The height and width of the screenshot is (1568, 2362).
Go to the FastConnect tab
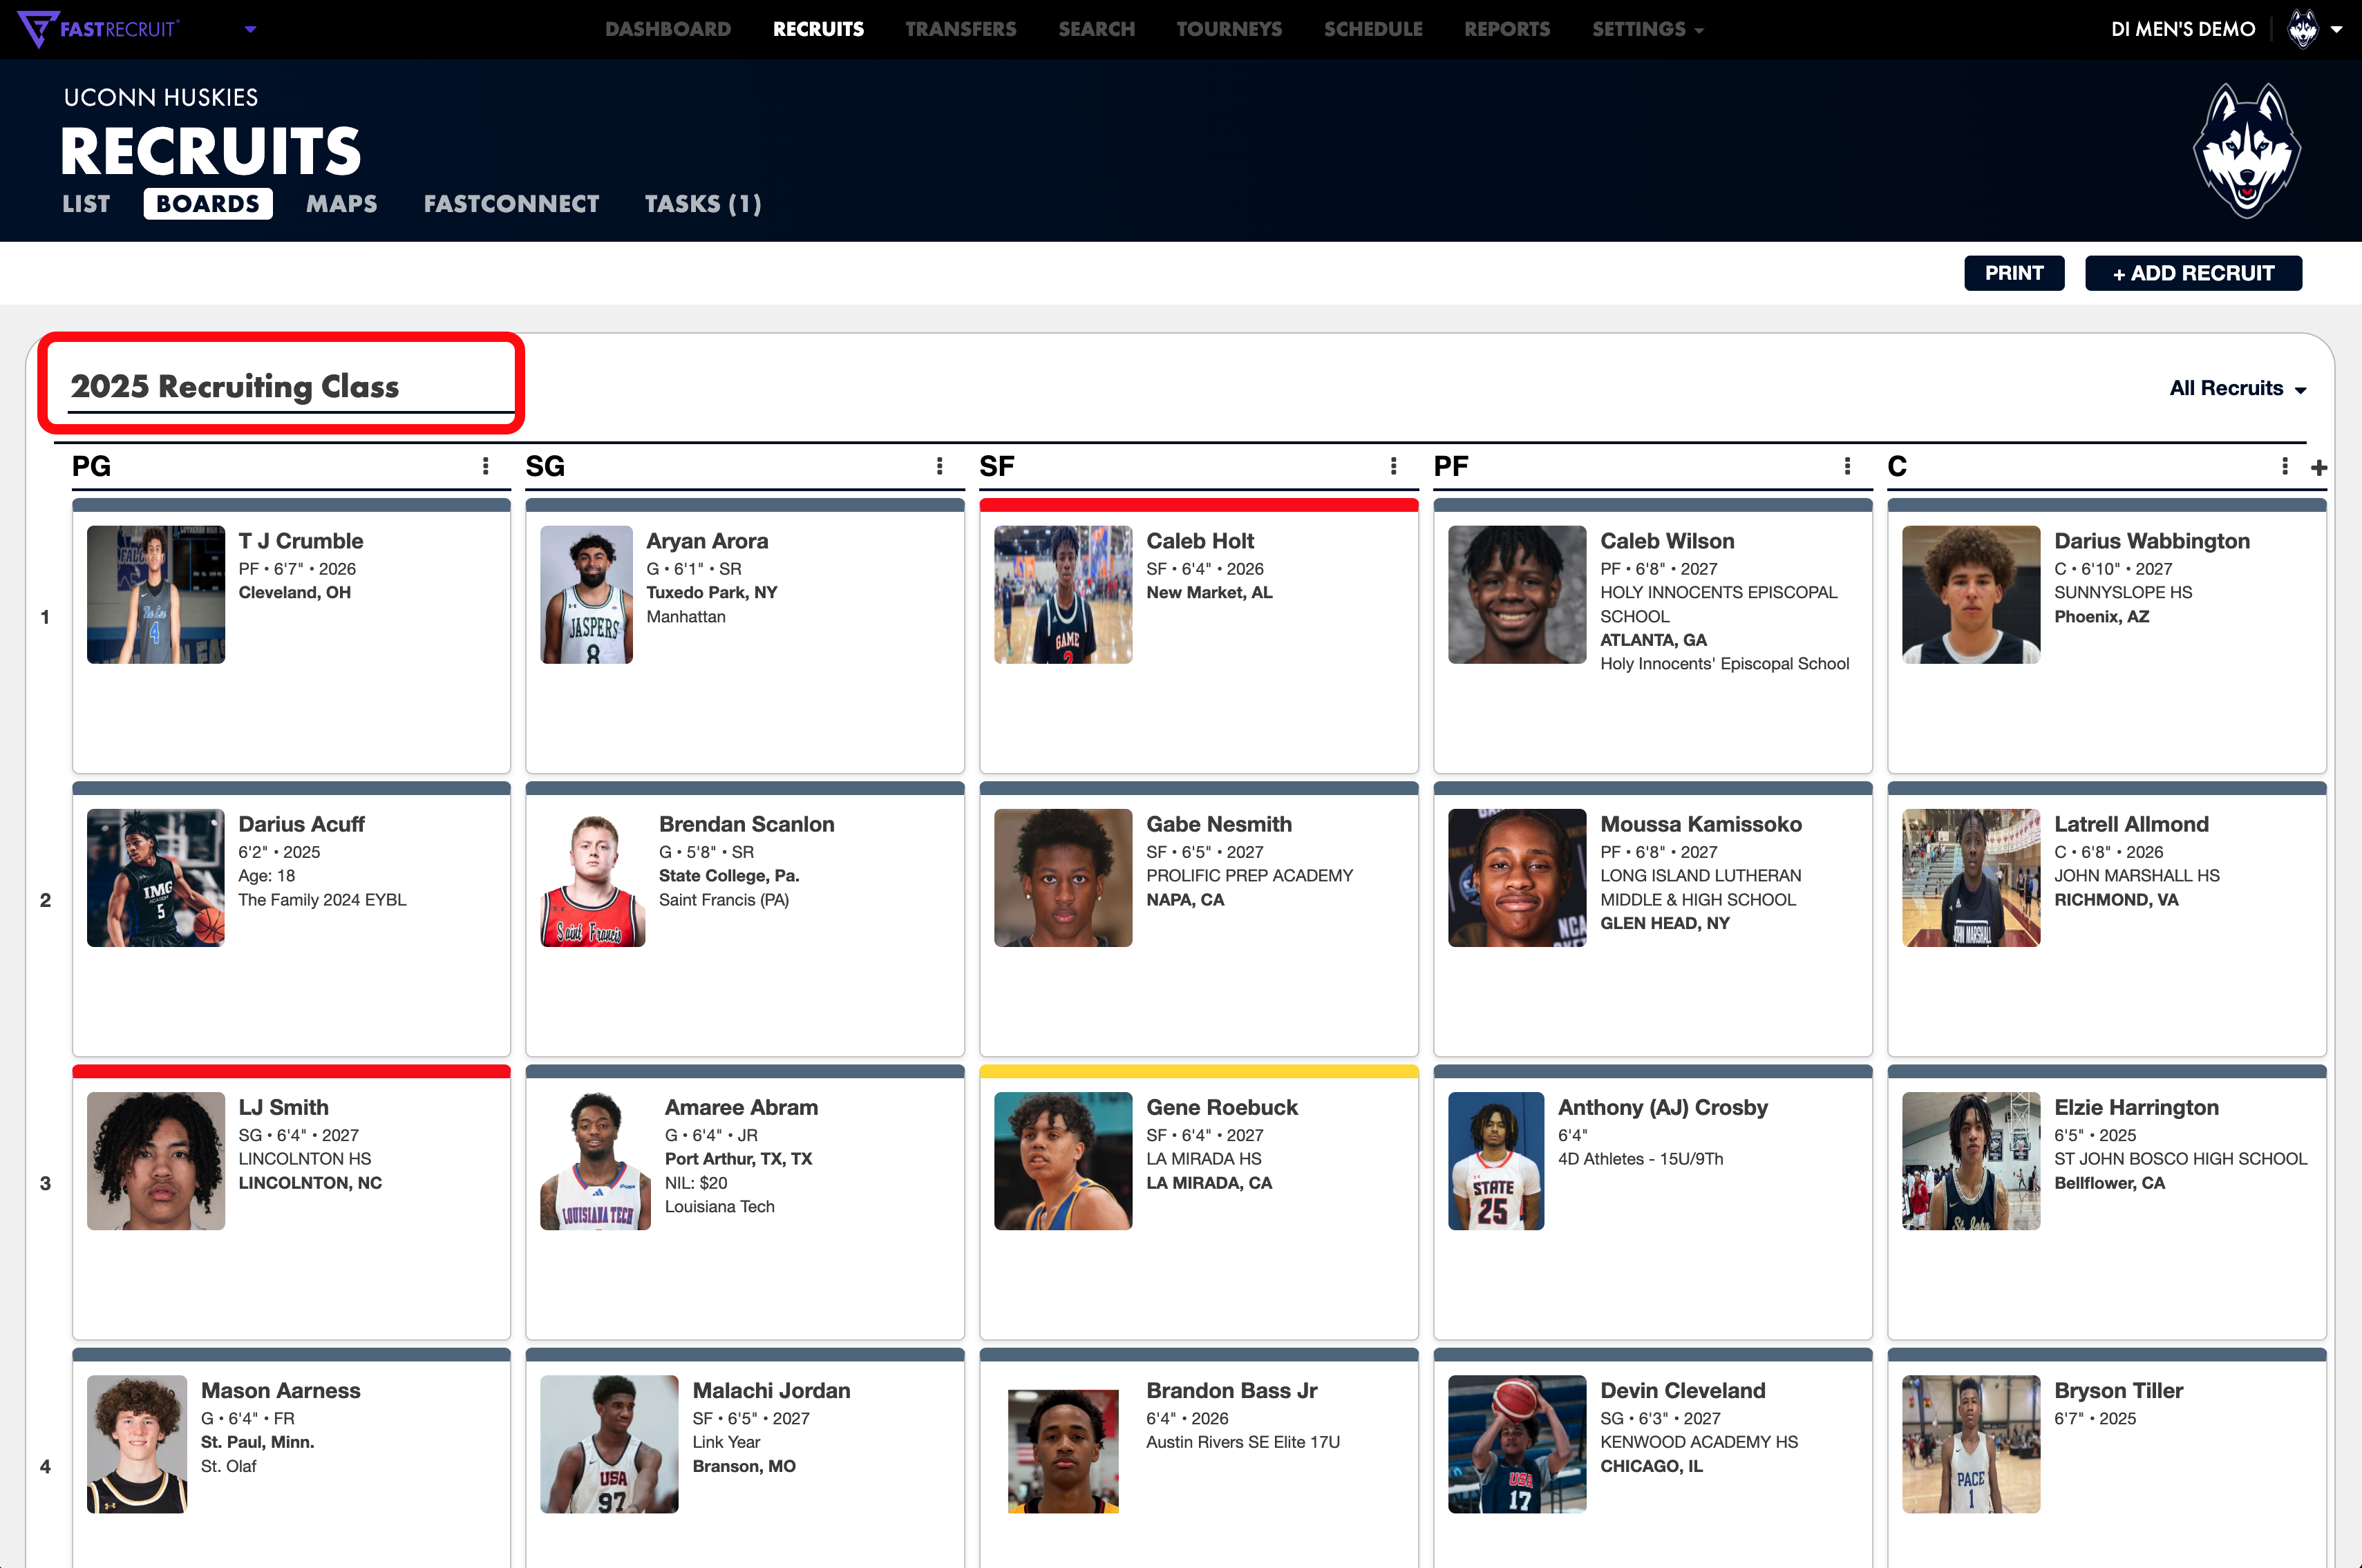[511, 204]
